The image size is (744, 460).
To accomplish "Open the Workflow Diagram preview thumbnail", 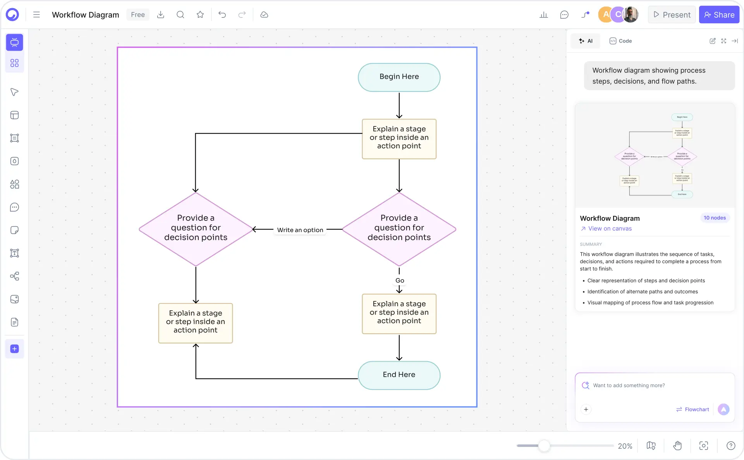I will (x=655, y=155).
